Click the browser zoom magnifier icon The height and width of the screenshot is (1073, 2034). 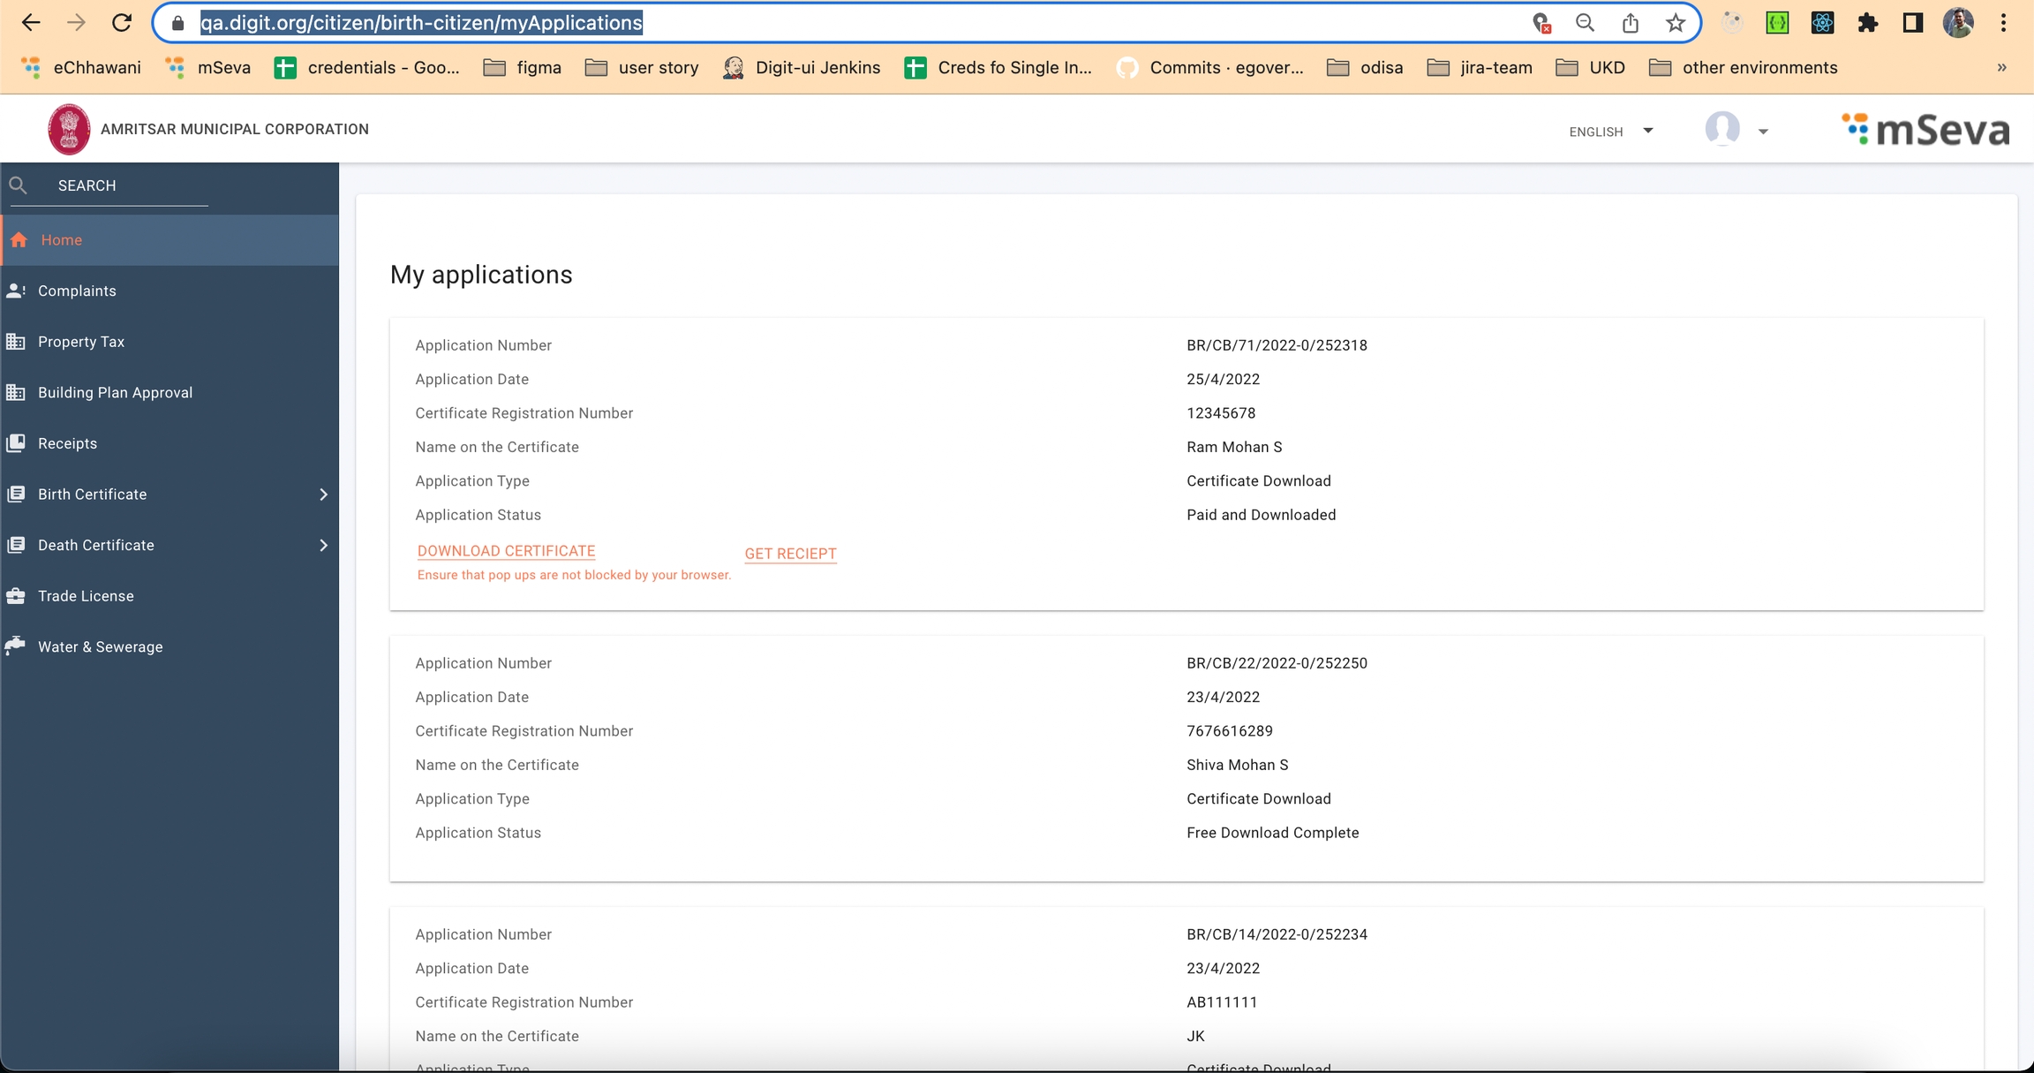(1585, 23)
